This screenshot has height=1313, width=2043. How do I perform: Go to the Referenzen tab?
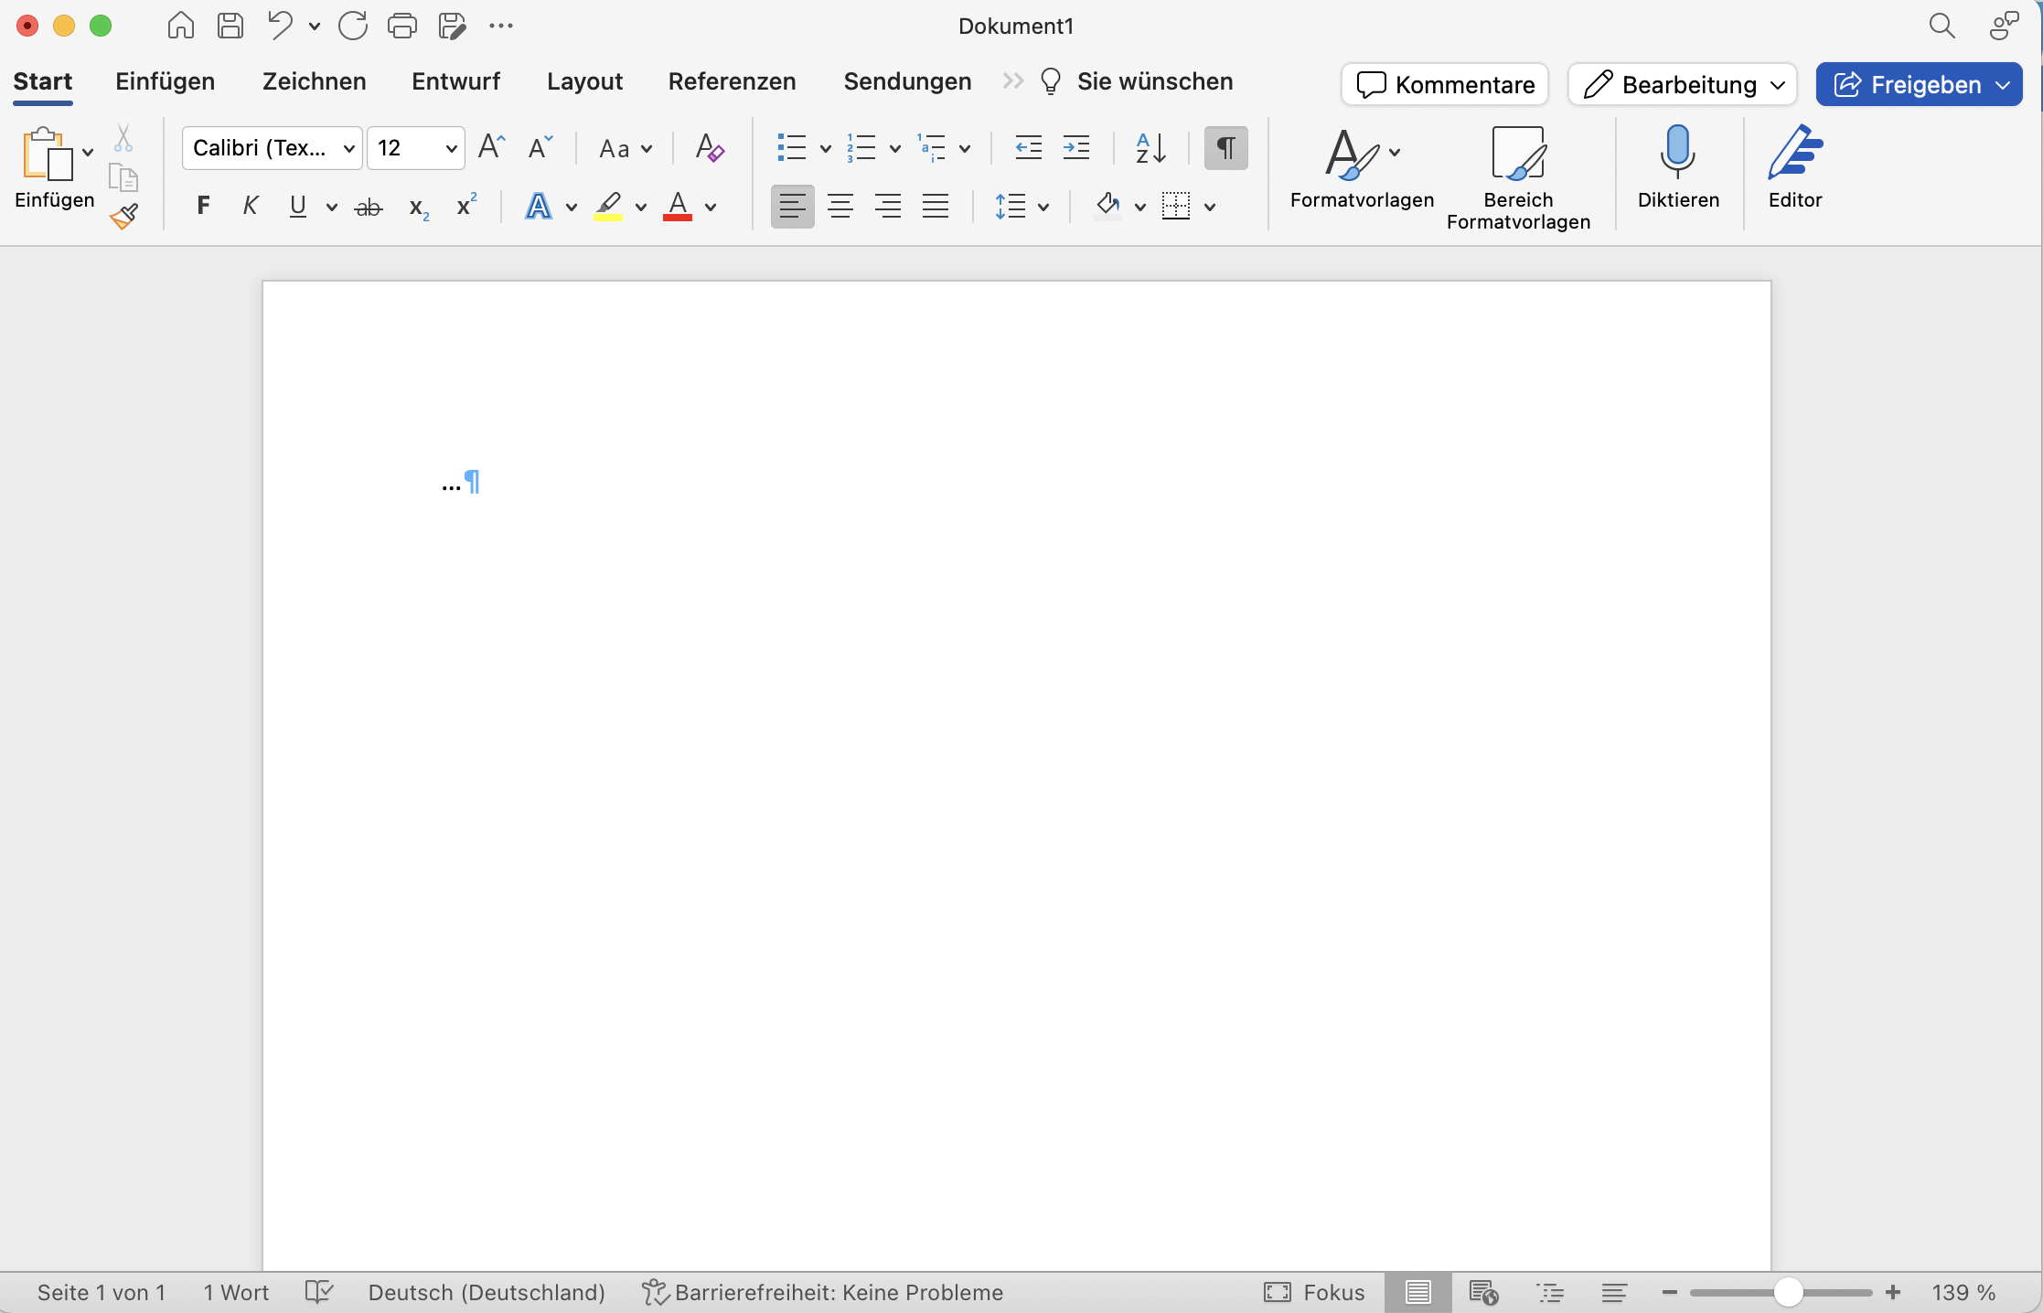point(732,81)
